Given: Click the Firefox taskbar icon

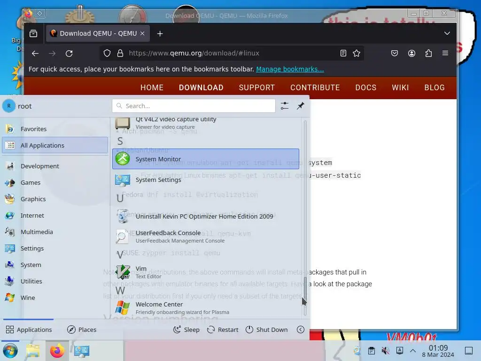Looking at the screenshot, I should click(57, 351).
